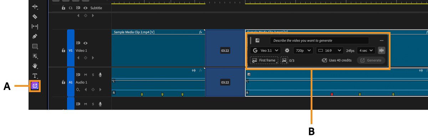Open the three-dots more options in generate panel

click(x=382, y=41)
